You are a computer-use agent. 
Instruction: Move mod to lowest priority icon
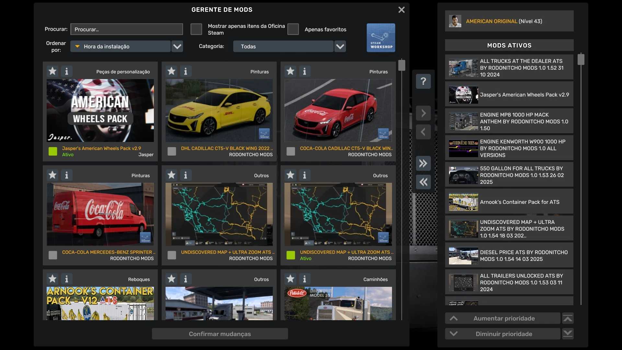tap(568, 333)
